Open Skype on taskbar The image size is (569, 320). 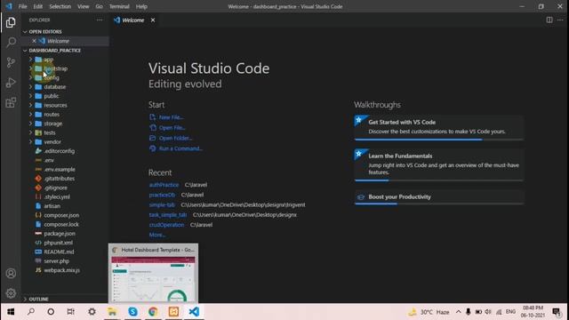click(132, 312)
